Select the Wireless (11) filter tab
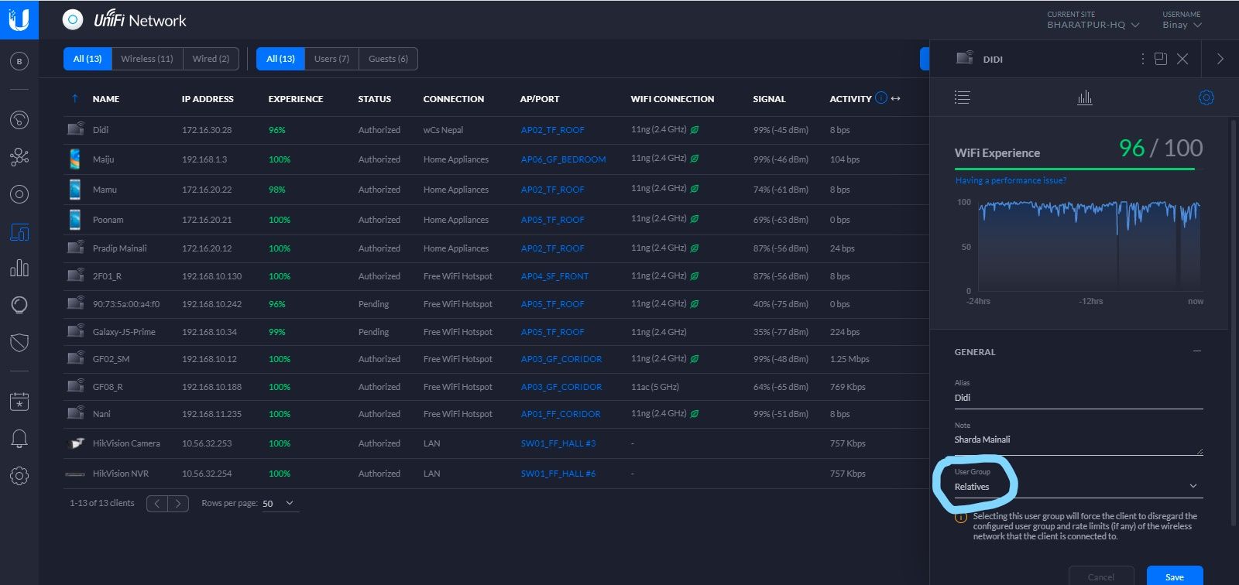The height and width of the screenshot is (585, 1239). tap(147, 59)
